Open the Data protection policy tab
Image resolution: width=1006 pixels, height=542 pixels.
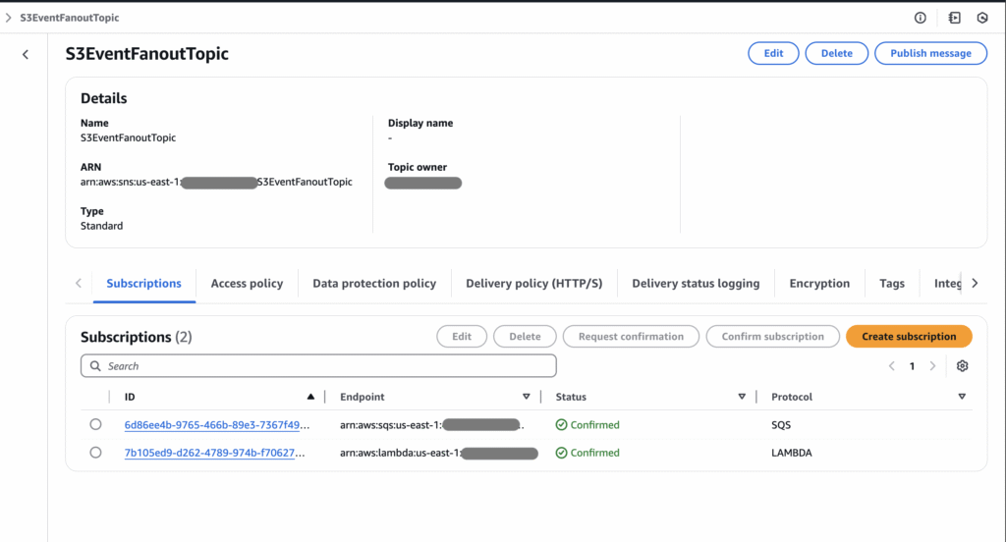(374, 284)
